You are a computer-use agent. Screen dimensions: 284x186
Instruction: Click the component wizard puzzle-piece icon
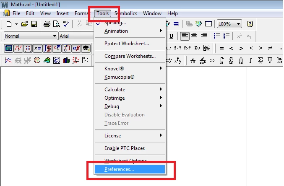click(x=199, y=24)
